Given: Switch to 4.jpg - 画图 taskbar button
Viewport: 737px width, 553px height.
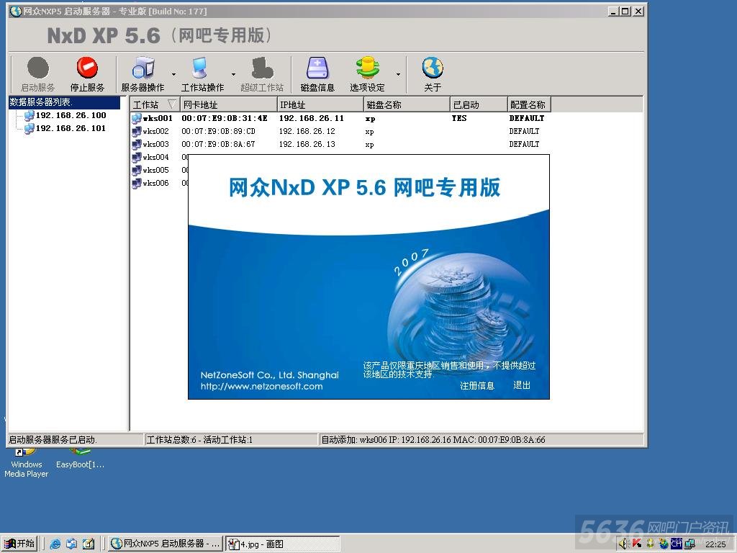Looking at the screenshot, I should coord(282,544).
